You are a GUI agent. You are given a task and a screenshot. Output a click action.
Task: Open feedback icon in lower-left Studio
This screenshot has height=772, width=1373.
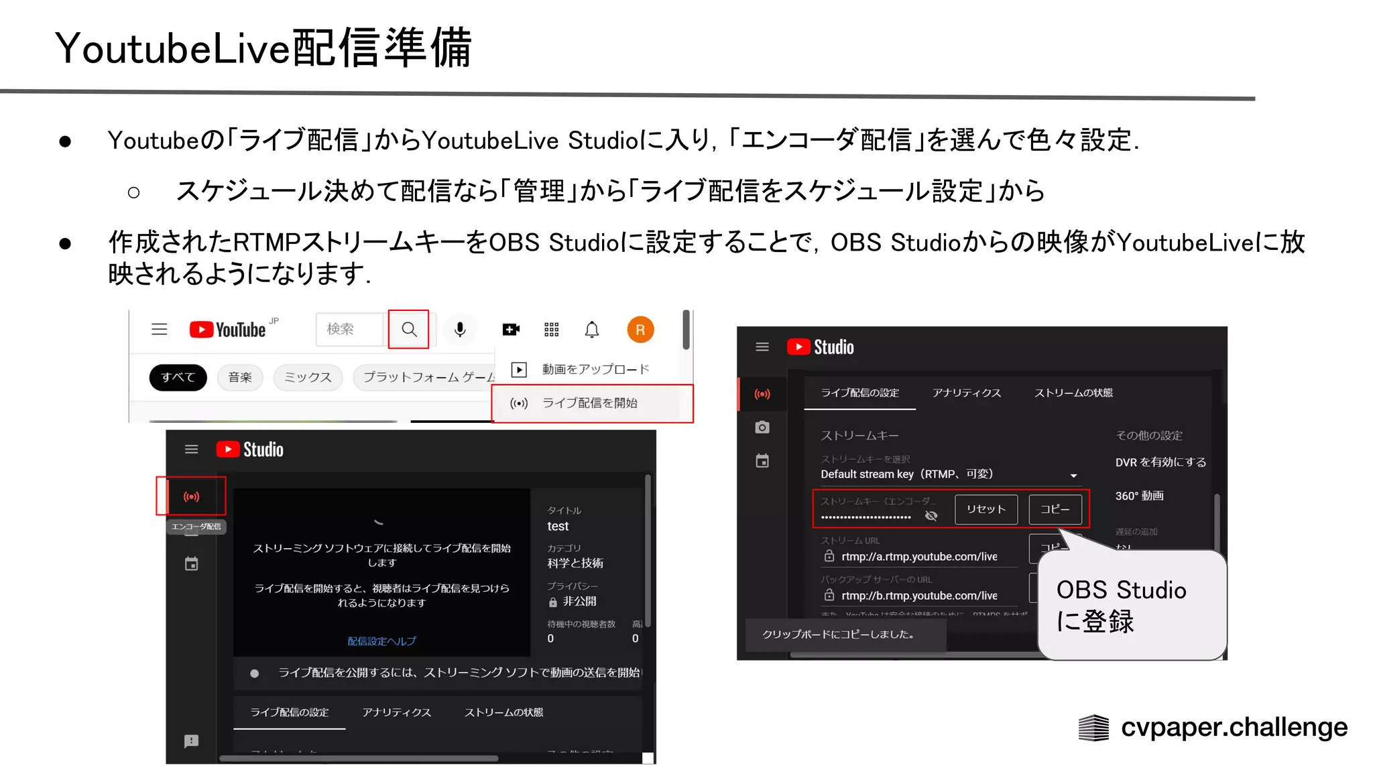[192, 741]
